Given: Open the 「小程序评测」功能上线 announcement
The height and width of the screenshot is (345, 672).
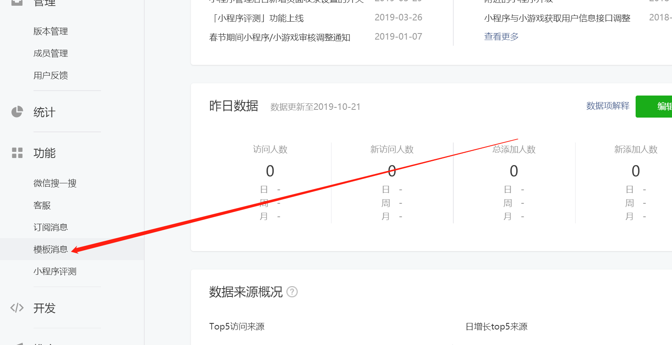Looking at the screenshot, I should [257, 18].
